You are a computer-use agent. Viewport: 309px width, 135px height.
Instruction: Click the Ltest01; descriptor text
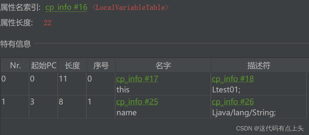226,89
